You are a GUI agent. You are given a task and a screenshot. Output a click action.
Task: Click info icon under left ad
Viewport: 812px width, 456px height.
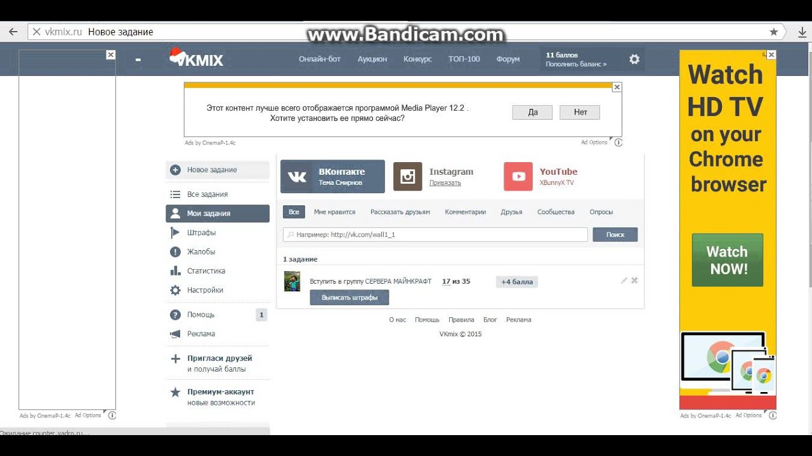[112, 415]
